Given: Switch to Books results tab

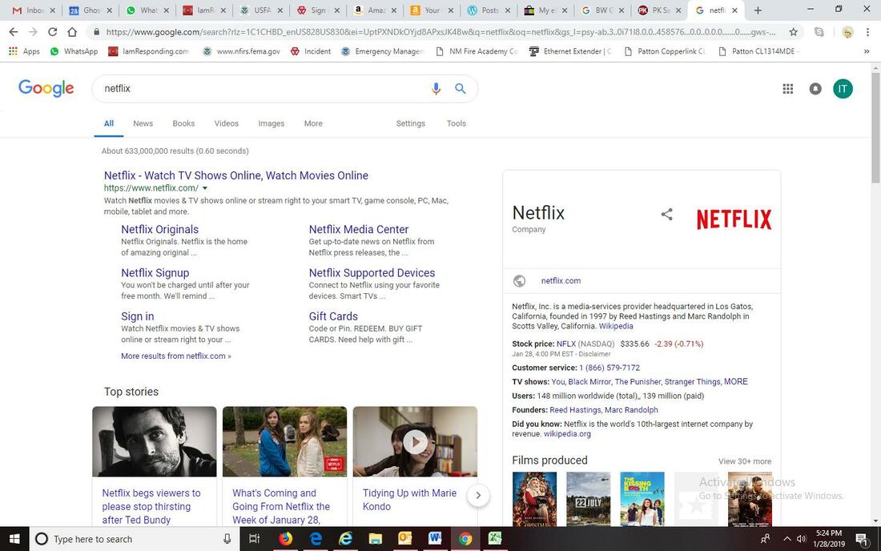Looking at the screenshot, I should pos(183,123).
